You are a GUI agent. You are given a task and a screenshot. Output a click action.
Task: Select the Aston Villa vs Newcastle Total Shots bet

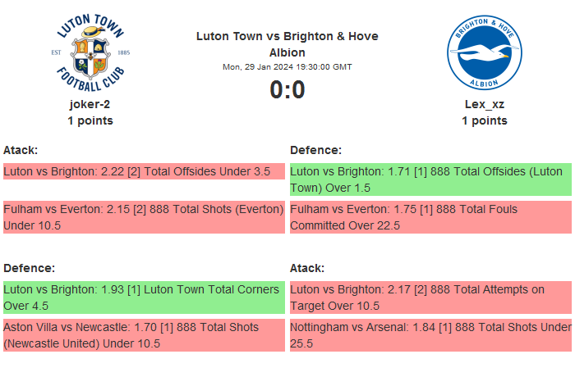coord(144,335)
